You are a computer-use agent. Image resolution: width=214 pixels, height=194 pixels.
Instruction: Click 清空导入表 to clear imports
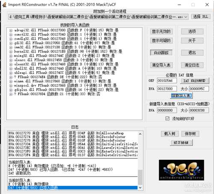161,65
